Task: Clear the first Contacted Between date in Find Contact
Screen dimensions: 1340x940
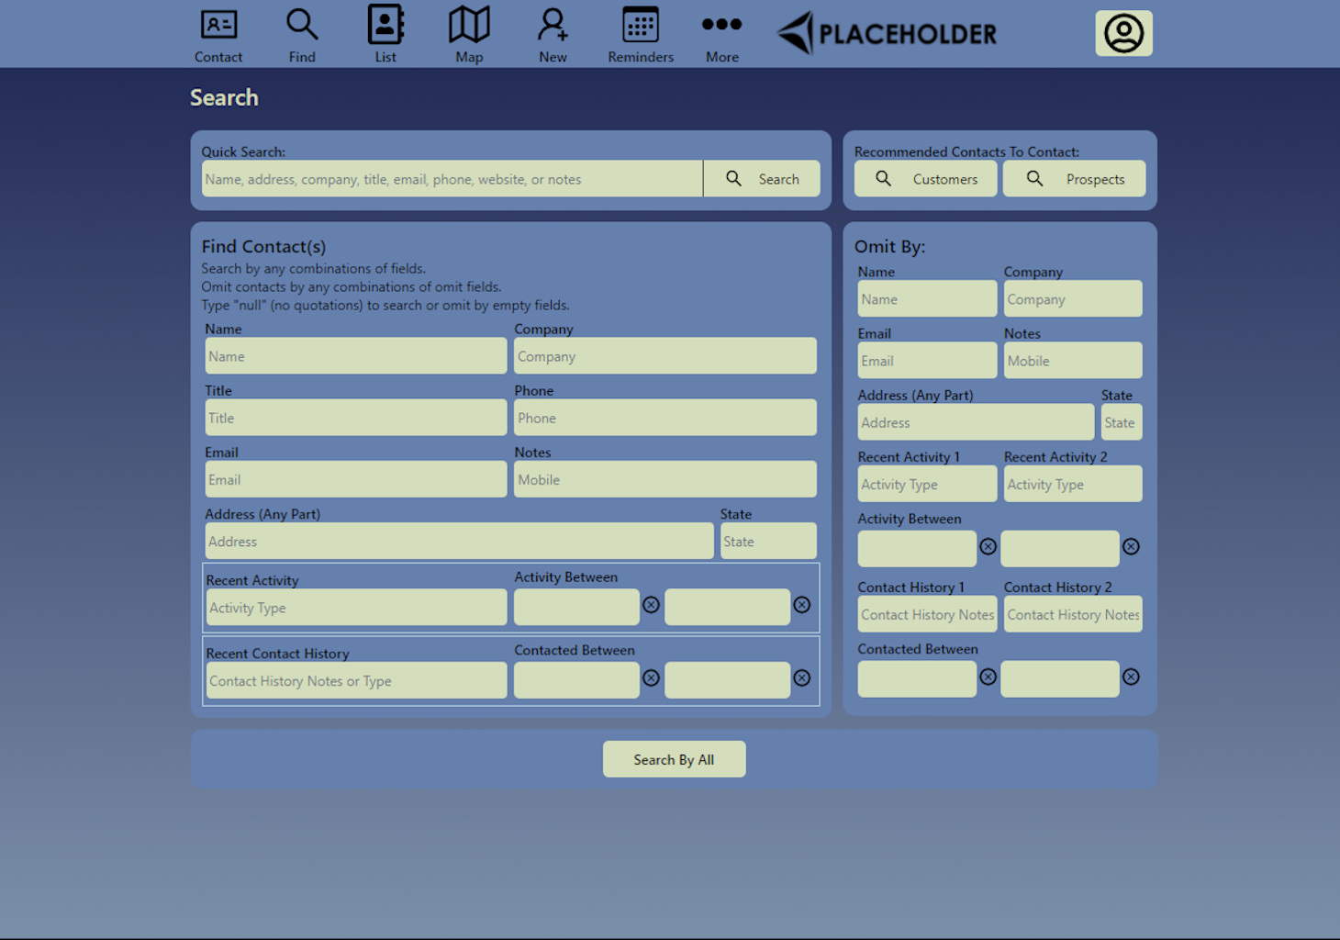Action: 651,678
